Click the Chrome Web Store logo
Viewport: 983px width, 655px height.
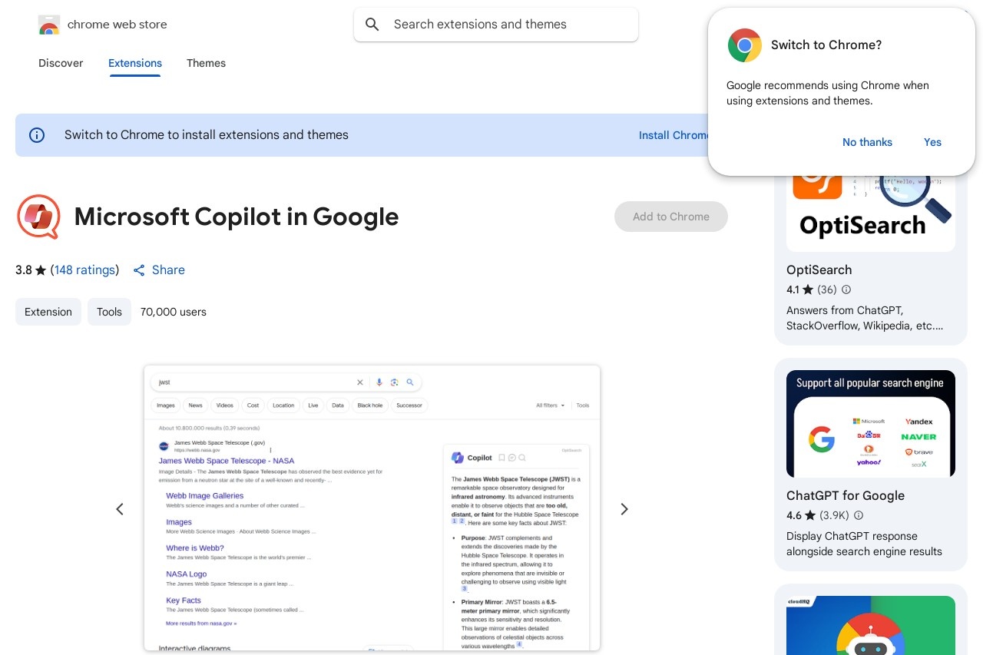tap(48, 25)
